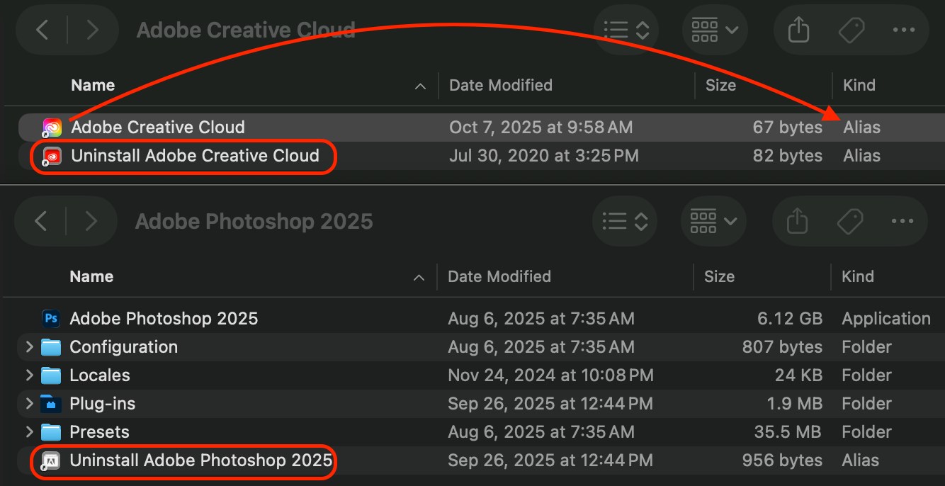Click Share icon in Photoshop 2025 window
Image resolution: width=945 pixels, height=486 pixels.
(x=797, y=222)
